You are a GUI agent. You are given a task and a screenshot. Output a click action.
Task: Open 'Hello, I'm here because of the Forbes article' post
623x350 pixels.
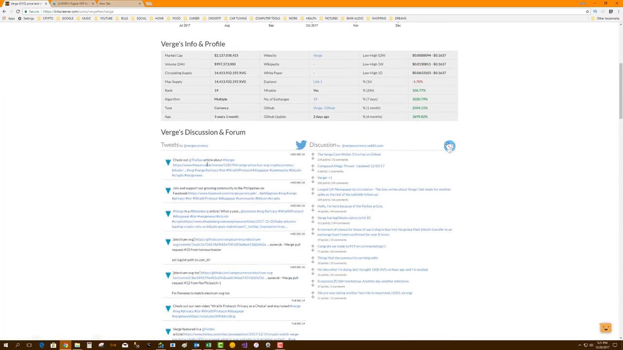[350, 206]
